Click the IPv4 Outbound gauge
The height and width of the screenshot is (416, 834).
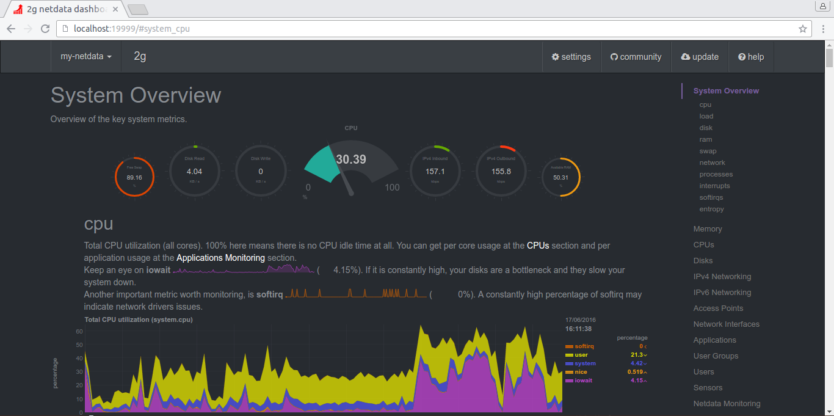(x=501, y=171)
